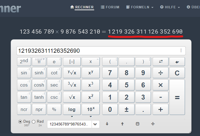Click the small square window icon
Screen dimensions: 200x136
[137, 124]
